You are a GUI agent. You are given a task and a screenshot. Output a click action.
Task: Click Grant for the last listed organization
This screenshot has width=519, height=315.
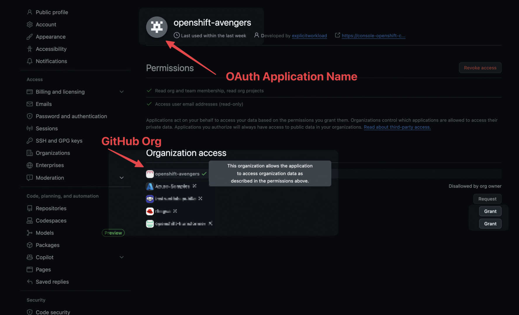(490, 224)
